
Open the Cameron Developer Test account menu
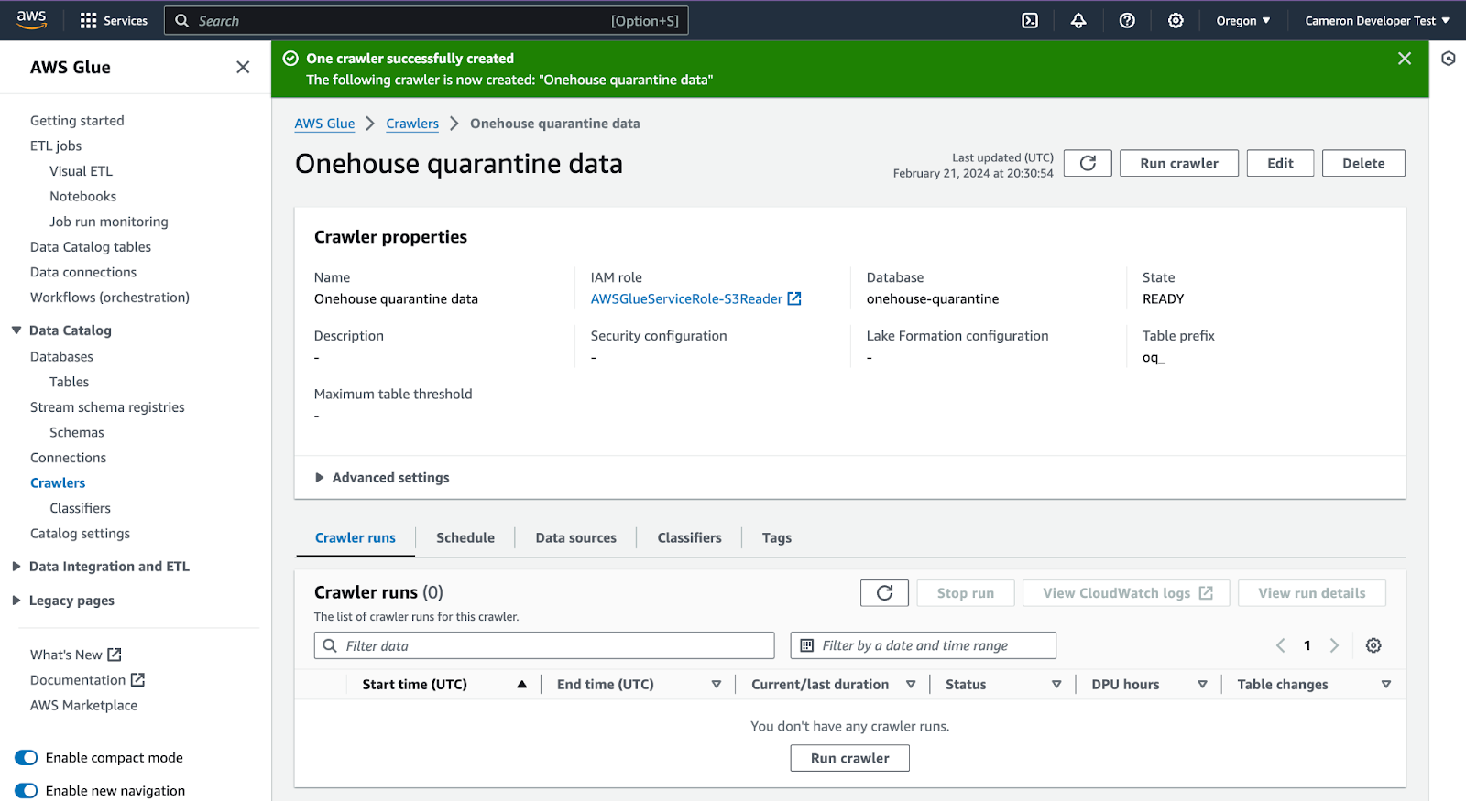click(x=1377, y=20)
